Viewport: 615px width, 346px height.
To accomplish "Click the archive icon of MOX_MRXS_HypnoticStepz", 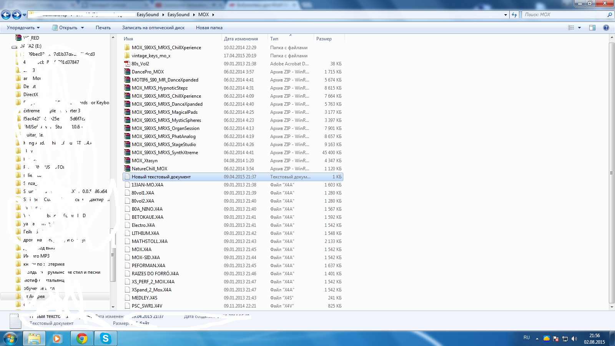I will (x=127, y=88).
